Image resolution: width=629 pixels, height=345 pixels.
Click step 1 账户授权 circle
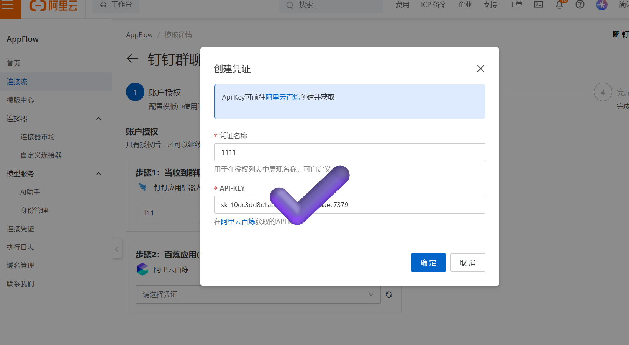point(135,92)
